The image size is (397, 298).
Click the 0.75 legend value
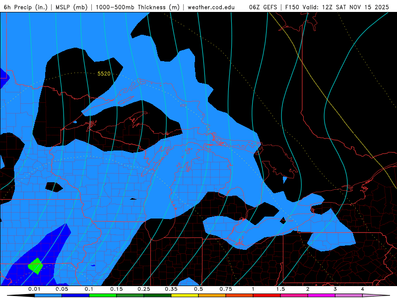pos(226,289)
